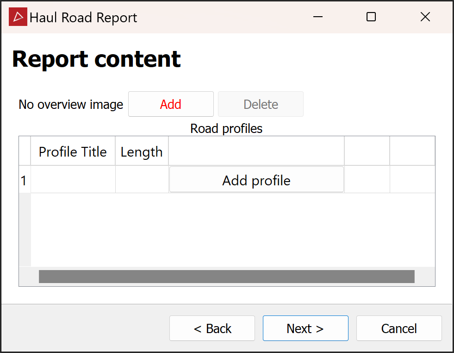The image size is (454, 353).
Task: Click the Profile Title cell in row 1
Action: click(x=73, y=180)
